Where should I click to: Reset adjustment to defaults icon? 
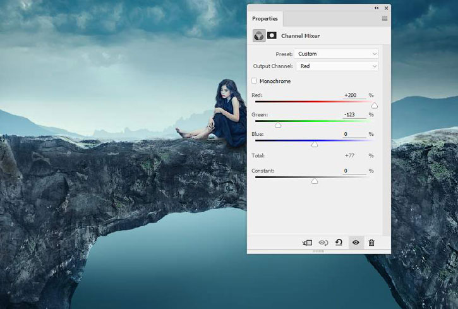pos(339,243)
